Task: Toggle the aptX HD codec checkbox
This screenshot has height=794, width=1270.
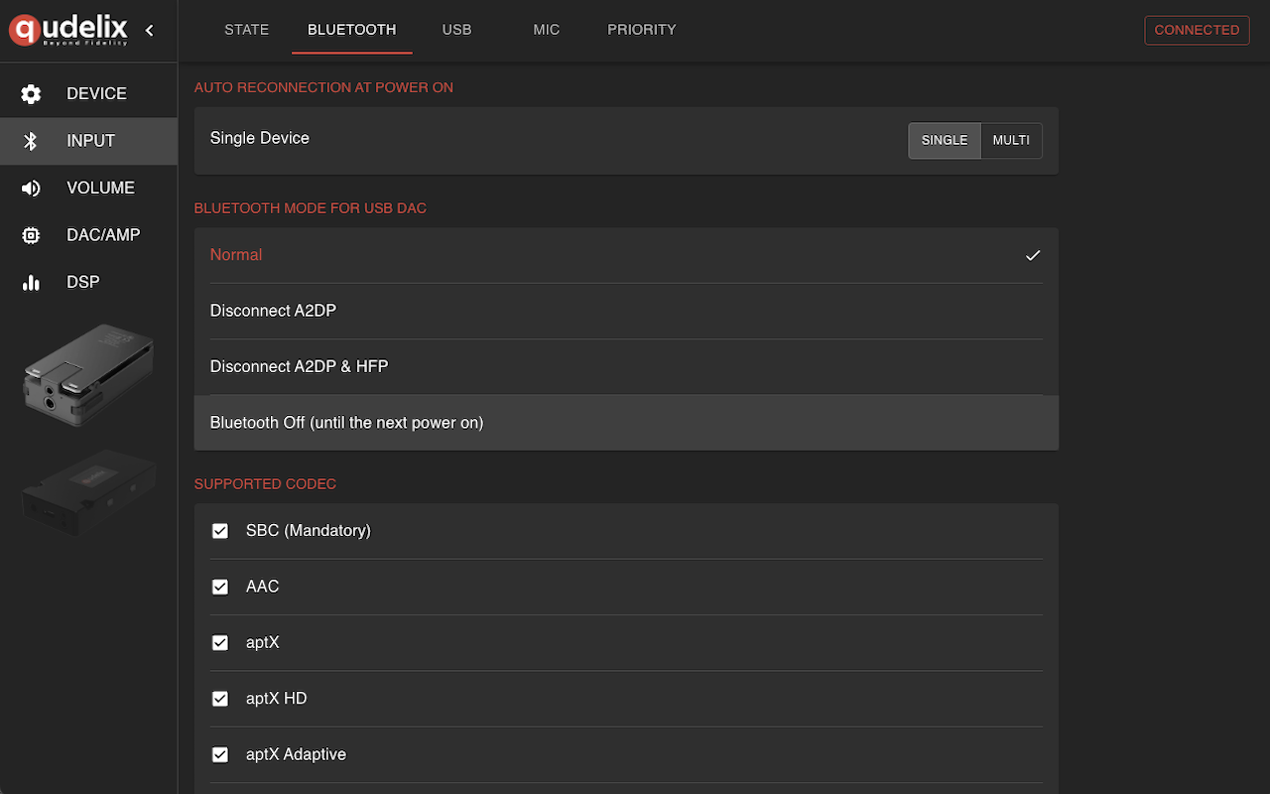Action: point(220,699)
